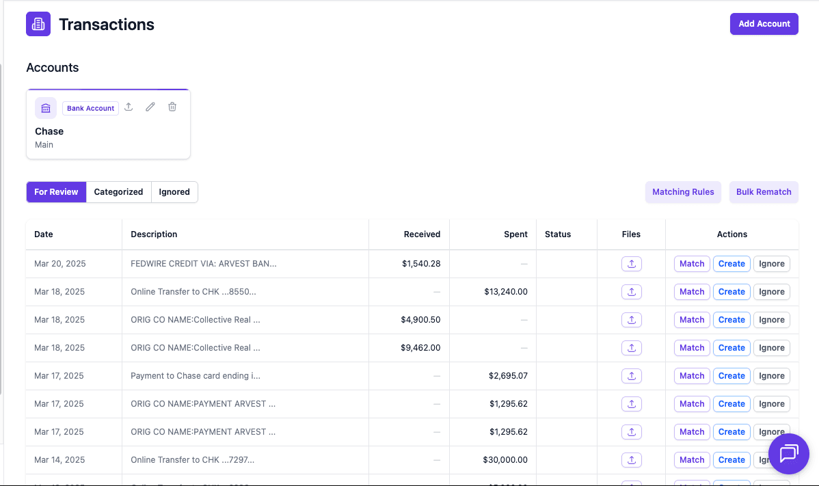Click the bank icon on the Chase card
819x486 pixels.
point(45,108)
